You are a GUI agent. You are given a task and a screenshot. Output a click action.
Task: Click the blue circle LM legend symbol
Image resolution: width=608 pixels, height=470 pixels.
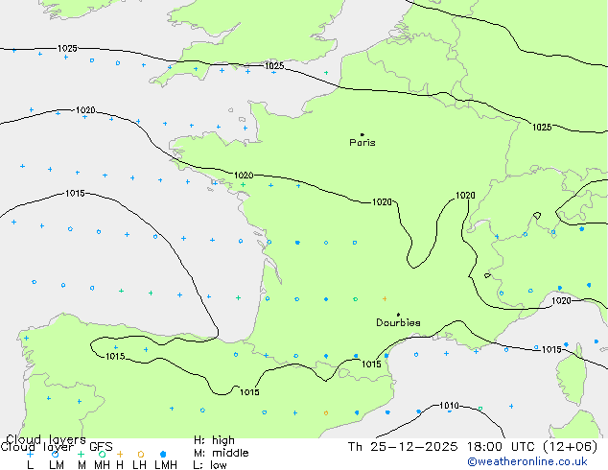click(55, 454)
